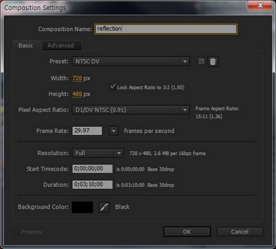
Task: Click the trash icon to delete preset
Action: coord(213,62)
